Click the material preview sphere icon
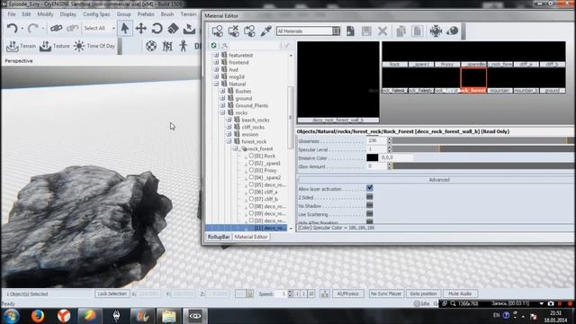The width and height of the screenshot is (576, 324). click(452, 31)
